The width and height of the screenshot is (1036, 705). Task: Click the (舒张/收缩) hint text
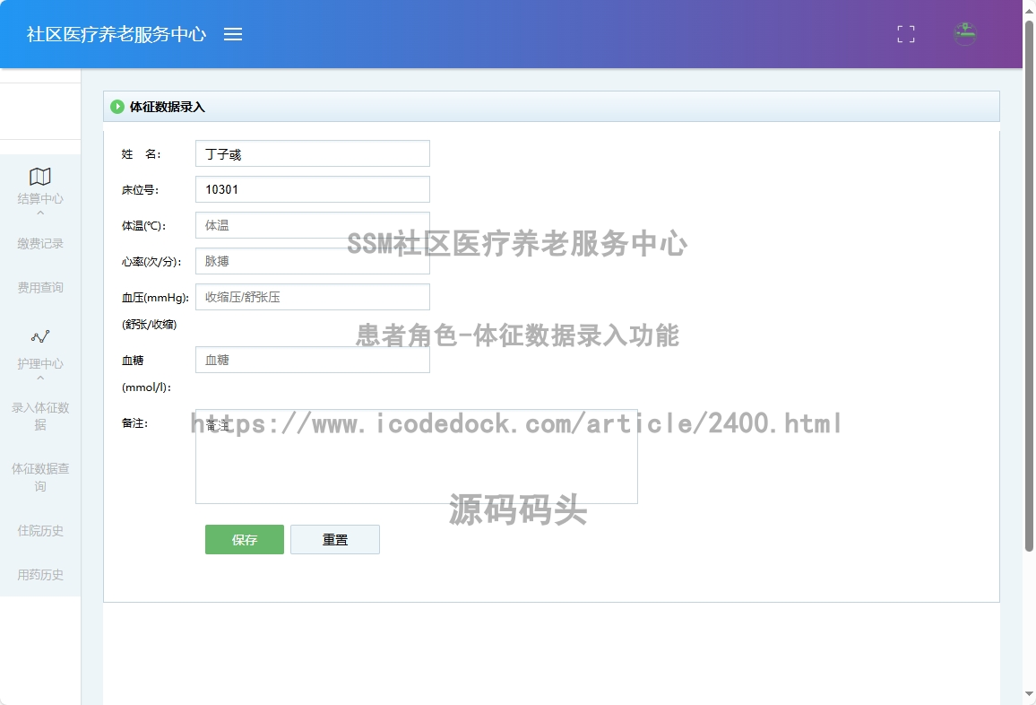(x=150, y=325)
